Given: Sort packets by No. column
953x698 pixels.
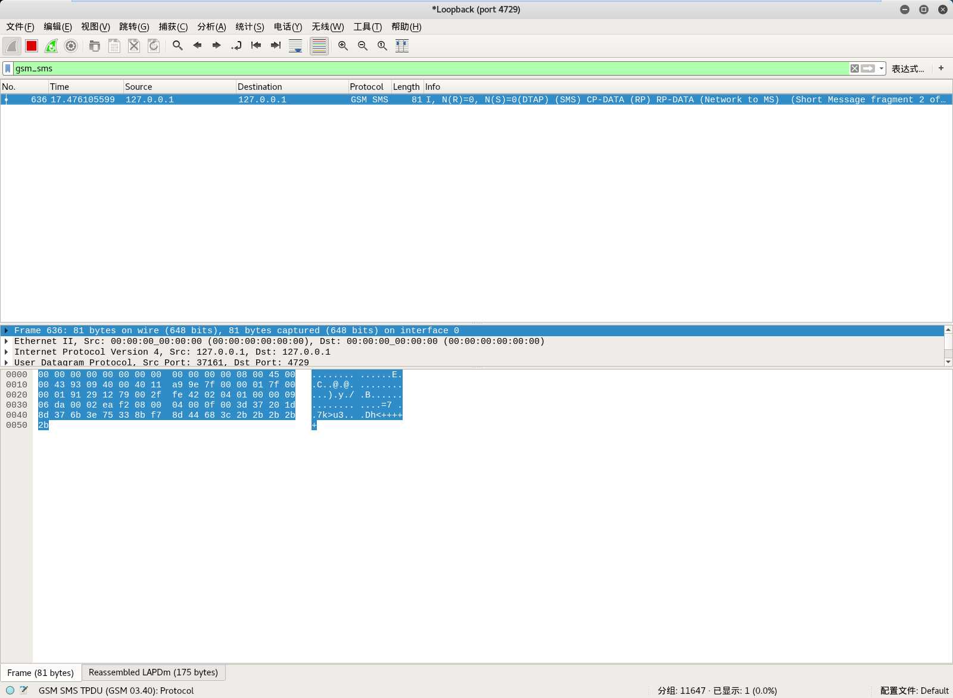Looking at the screenshot, I should click(x=24, y=87).
